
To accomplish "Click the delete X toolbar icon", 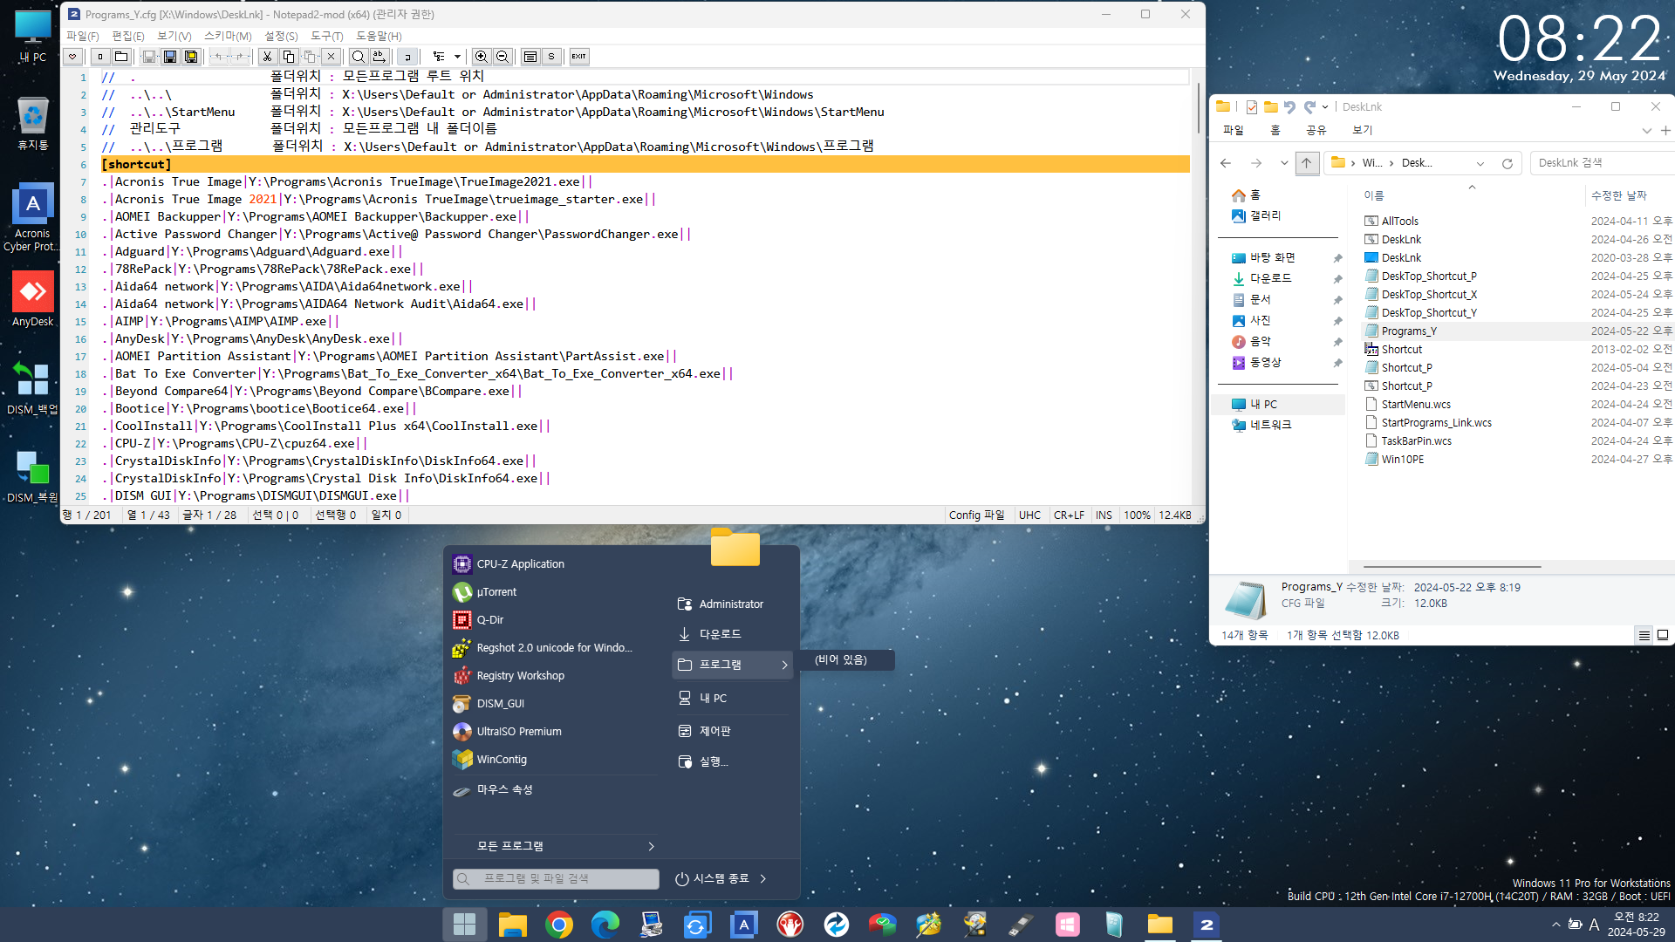I will click(331, 57).
